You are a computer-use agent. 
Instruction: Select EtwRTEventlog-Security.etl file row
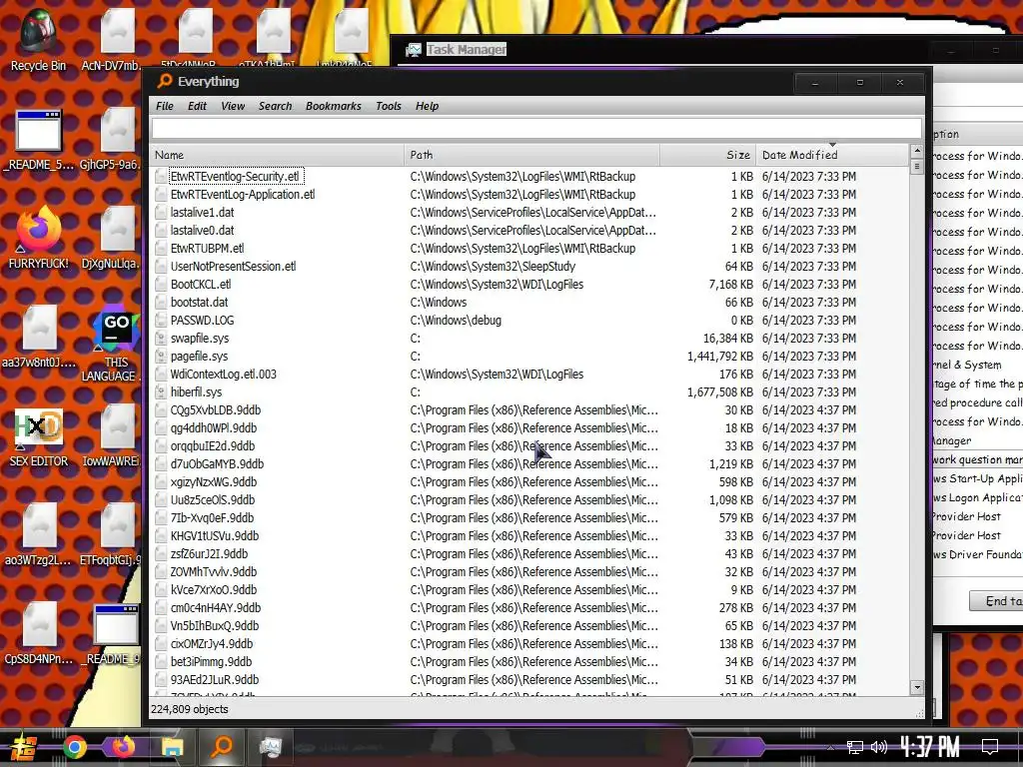point(529,176)
